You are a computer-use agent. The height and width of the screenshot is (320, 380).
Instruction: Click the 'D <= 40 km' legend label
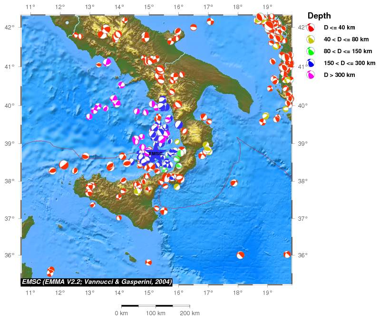coord(339,28)
